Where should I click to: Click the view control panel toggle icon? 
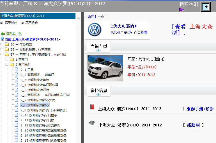[206, 6]
